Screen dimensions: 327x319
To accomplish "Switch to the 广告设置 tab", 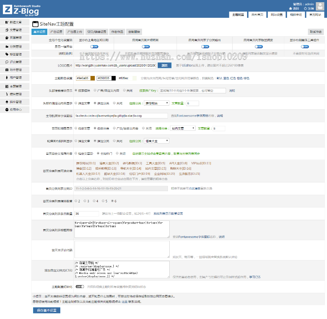I will (x=56, y=32).
